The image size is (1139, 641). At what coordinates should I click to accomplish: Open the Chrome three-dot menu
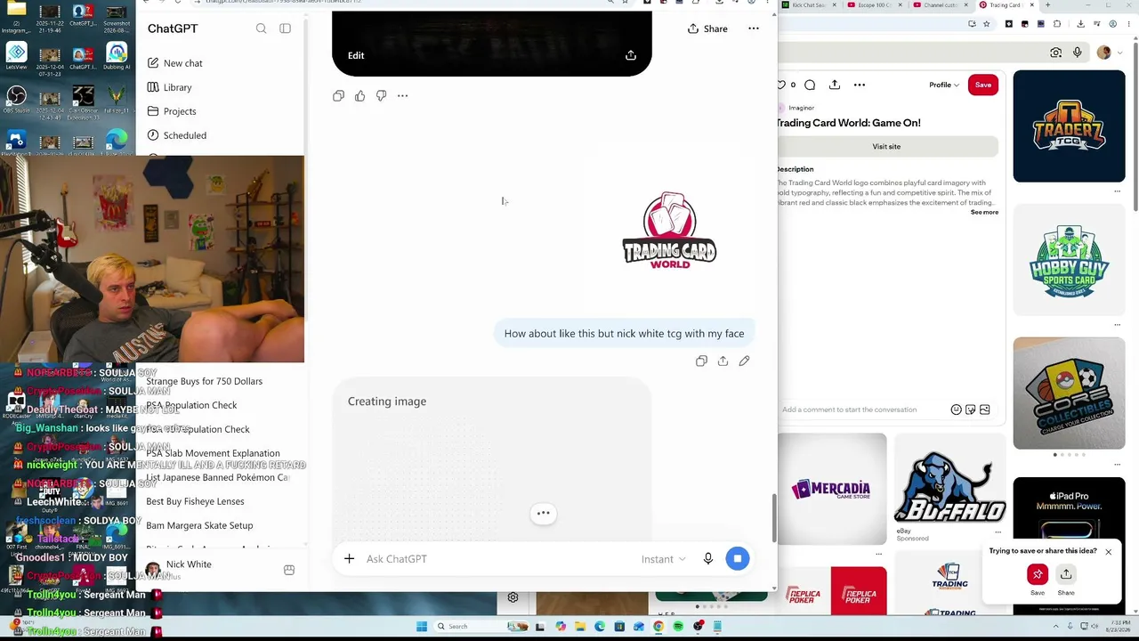pos(1127,24)
